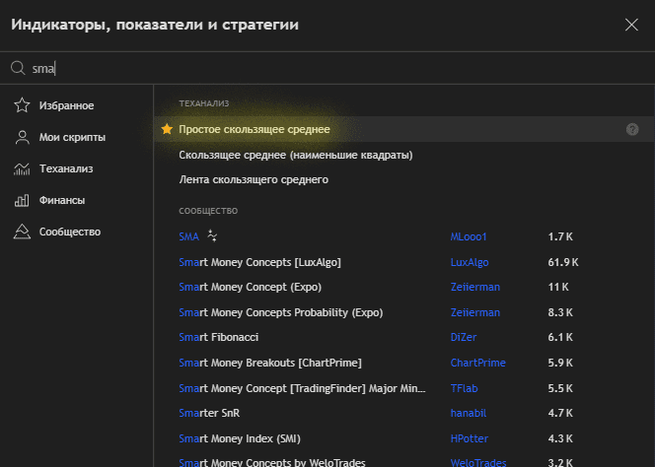Image resolution: width=655 pixels, height=467 pixels.
Task: Open author DiZer profile
Action: pos(464,337)
